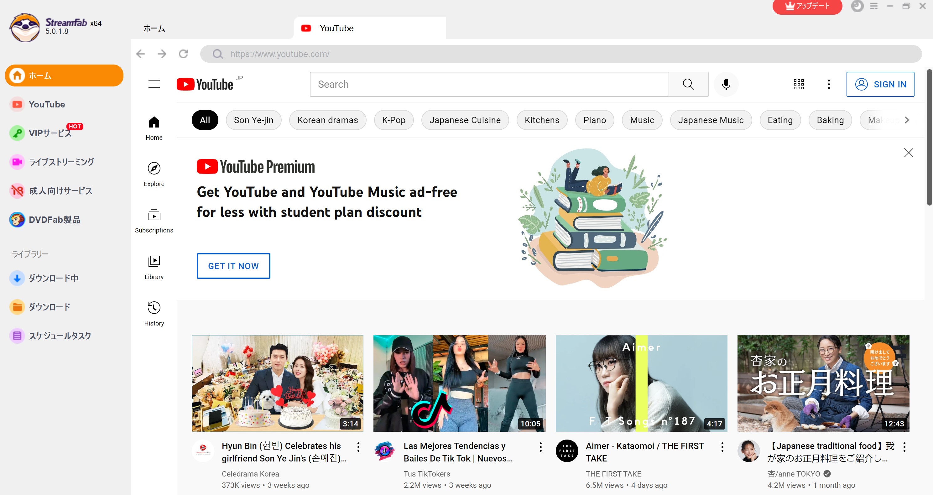933x495 pixels.
Task: Open the Celedrama Korea channel link
Action: pyautogui.click(x=250, y=474)
